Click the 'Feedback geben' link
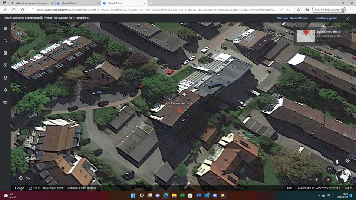 point(326,18)
